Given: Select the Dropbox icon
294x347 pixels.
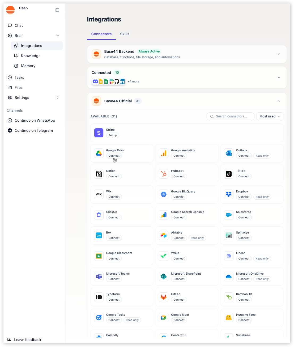Looking at the screenshot, I should [228, 194].
